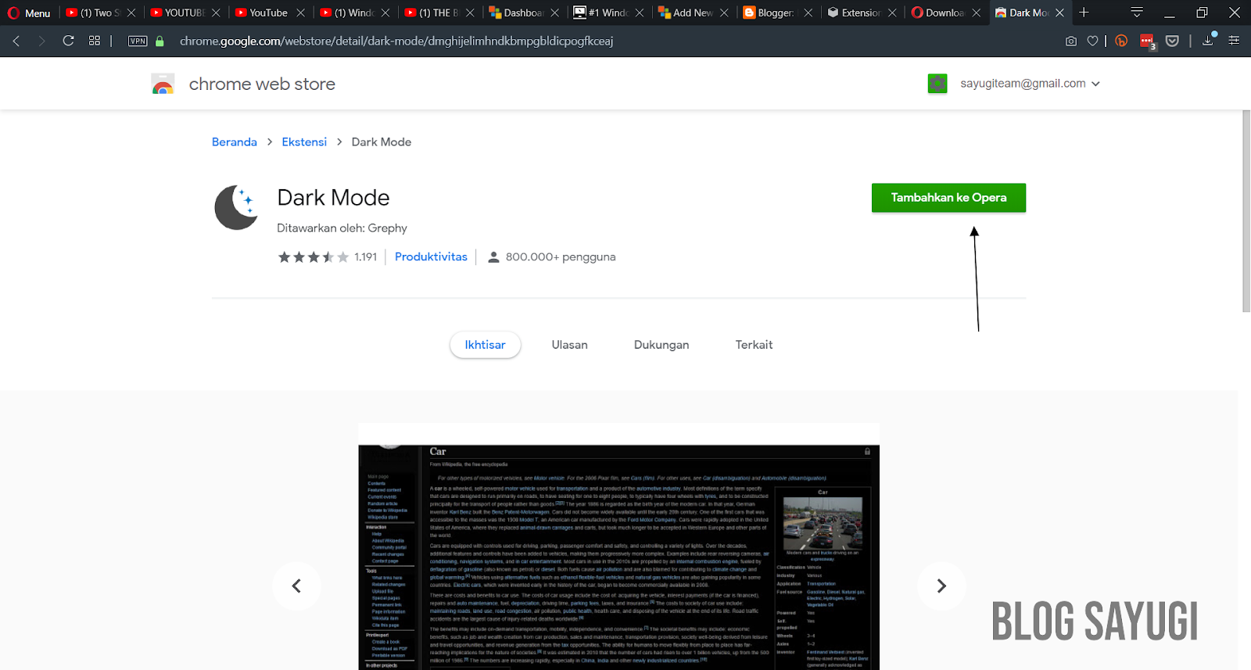1251x670 pixels.
Task: Add page to bookmarks with heart icon
Action: 1093,41
